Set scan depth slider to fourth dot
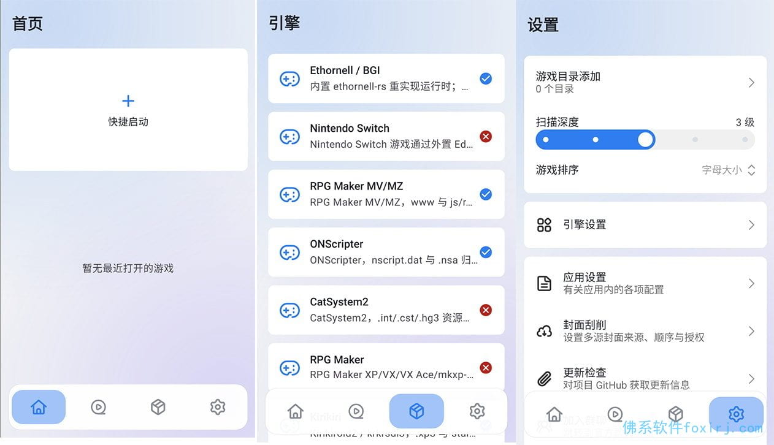774x445 pixels. point(695,140)
